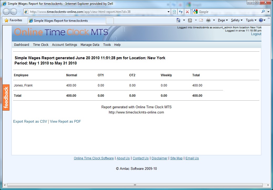Open the About Us footer link

[x=123, y=158]
